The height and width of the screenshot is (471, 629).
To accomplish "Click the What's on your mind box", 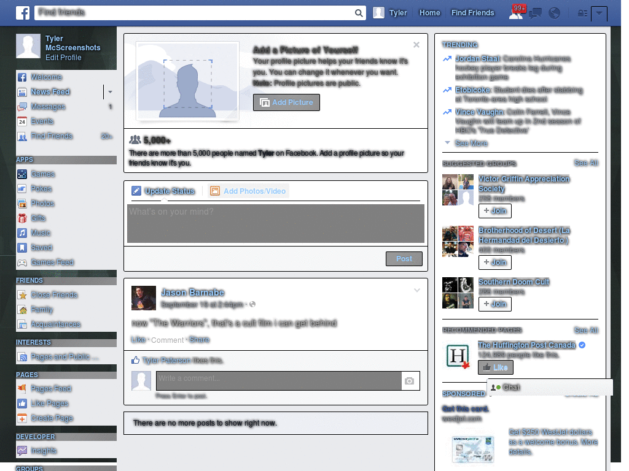I will click(276, 223).
